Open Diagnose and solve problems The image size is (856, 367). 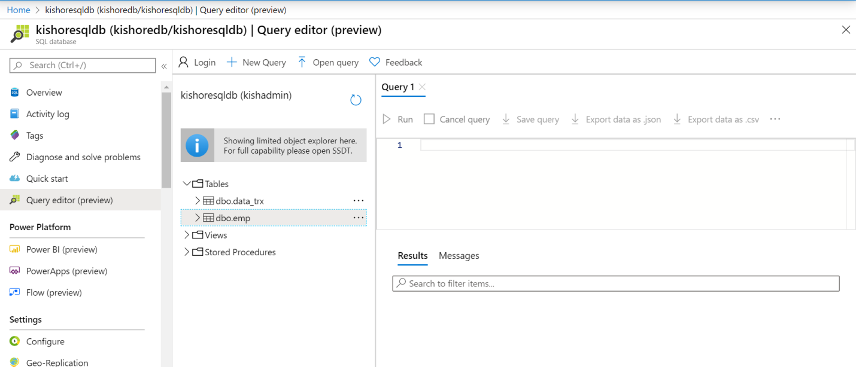(83, 157)
